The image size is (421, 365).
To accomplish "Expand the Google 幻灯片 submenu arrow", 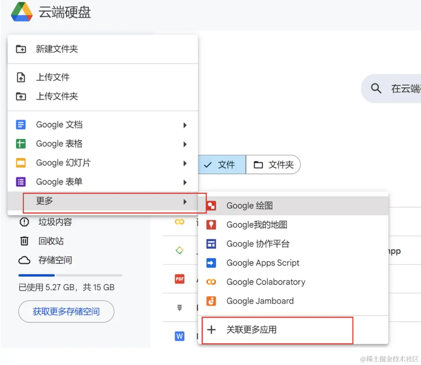I will pyautogui.click(x=185, y=163).
